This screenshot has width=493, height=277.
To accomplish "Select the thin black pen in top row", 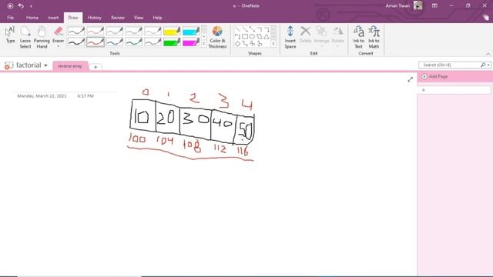I will click(x=76, y=31).
